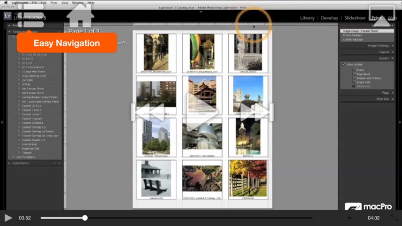
Task: Collapse left panel using the left edge arrow
Action: click(x=2, y=123)
